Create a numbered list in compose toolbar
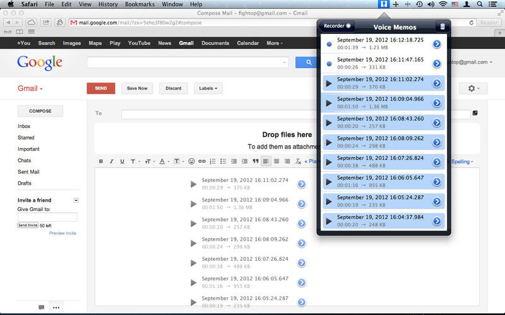The width and height of the screenshot is (505, 315). (x=213, y=161)
